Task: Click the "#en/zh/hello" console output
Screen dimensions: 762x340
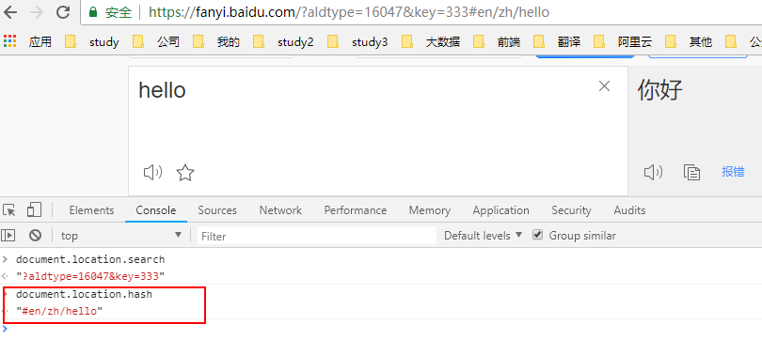Action: pos(59,312)
